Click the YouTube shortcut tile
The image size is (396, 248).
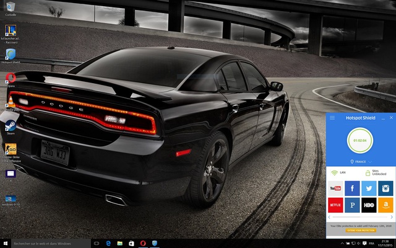pyautogui.click(x=336, y=188)
